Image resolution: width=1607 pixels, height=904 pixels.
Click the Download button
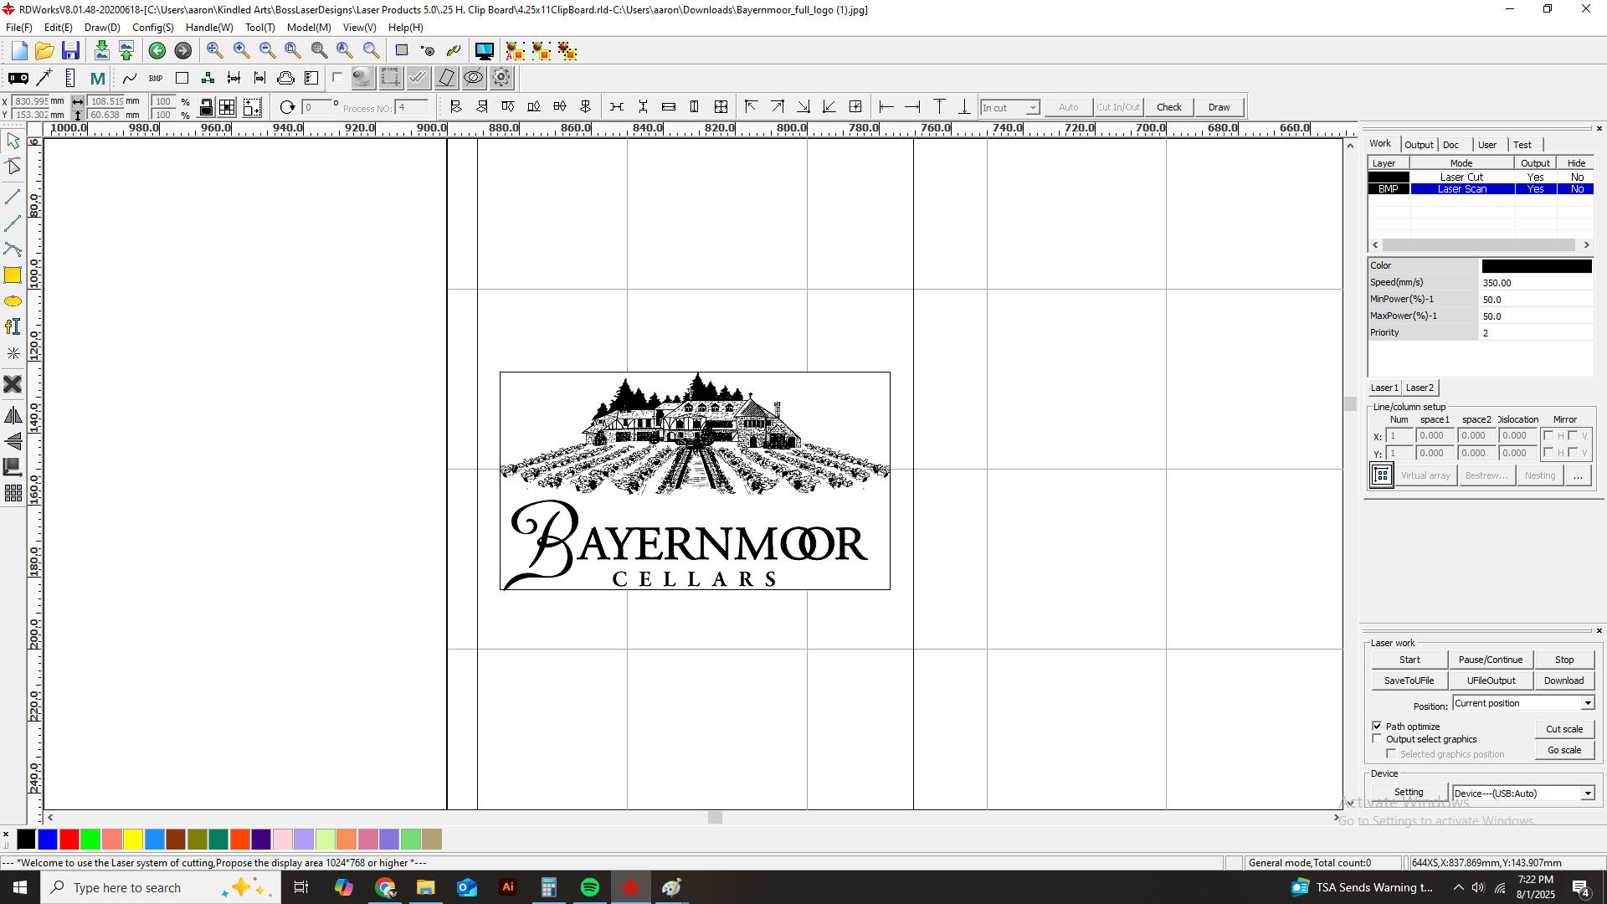point(1563,681)
